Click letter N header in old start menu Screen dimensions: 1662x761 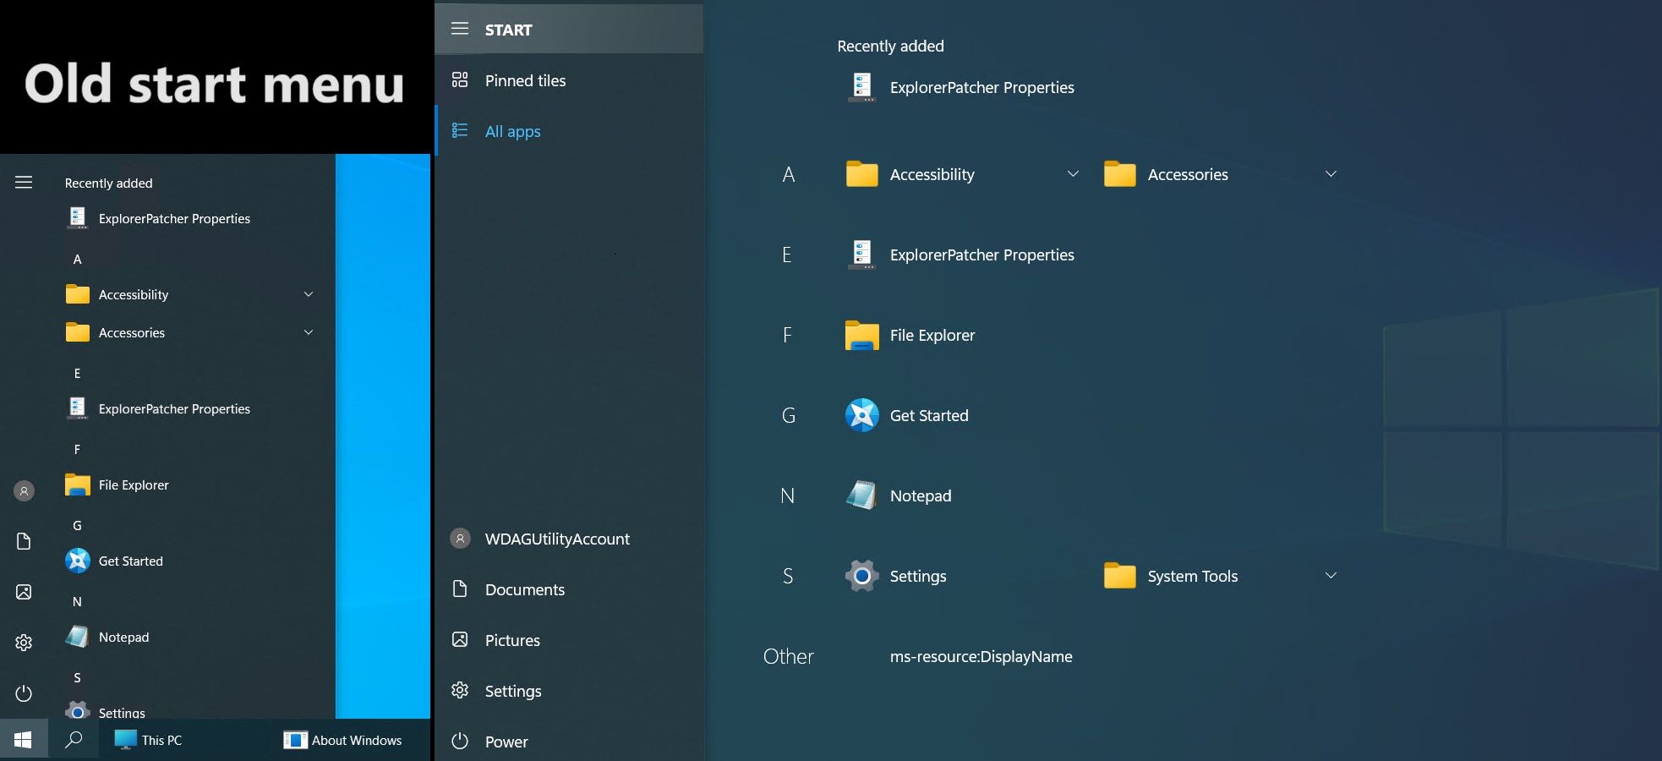click(x=77, y=601)
